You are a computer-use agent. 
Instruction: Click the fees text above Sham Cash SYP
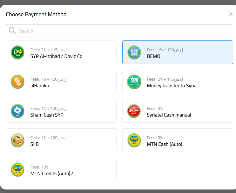tap(48, 109)
